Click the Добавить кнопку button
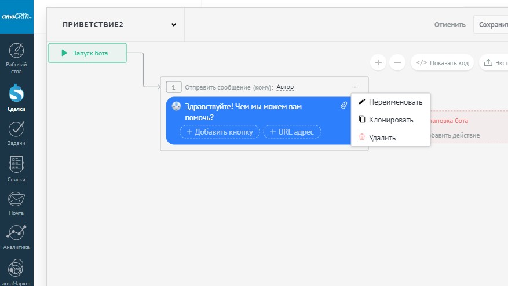This screenshot has width=508, height=286. coord(219,132)
